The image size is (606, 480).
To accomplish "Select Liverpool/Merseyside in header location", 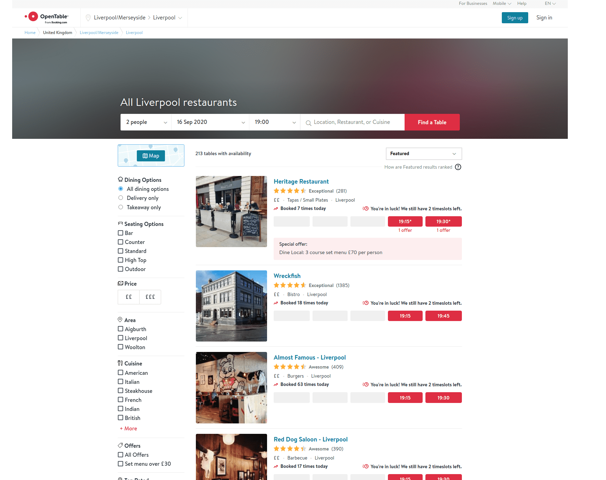I will coord(119,18).
